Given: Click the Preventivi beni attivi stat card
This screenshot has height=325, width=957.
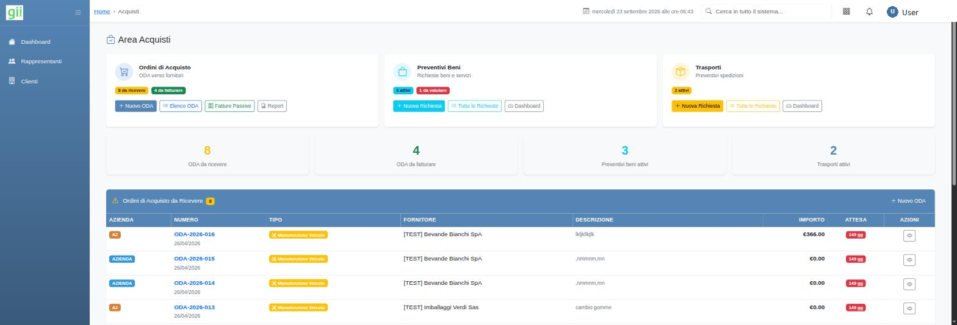Looking at the screenshot, I should tap(625, 155).
